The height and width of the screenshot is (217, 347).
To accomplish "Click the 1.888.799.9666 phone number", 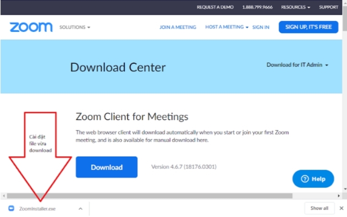I will 257,7.
